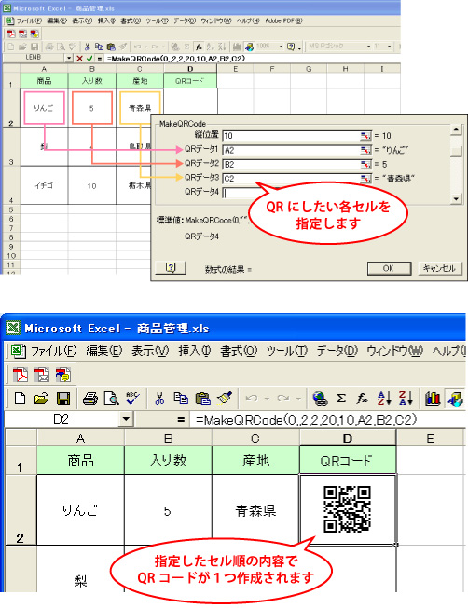Image resolution: width=468 pixels, height=608 pixels.
Task: Click Print icon in lower Excel toolbar
Action: click(x=90, y=399)
